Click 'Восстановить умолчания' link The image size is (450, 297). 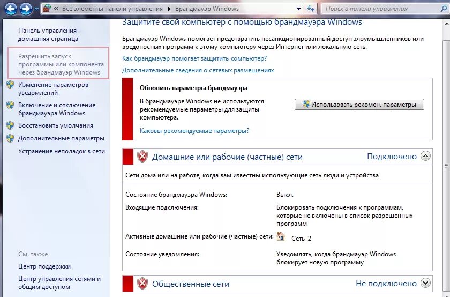coord(56,125)
